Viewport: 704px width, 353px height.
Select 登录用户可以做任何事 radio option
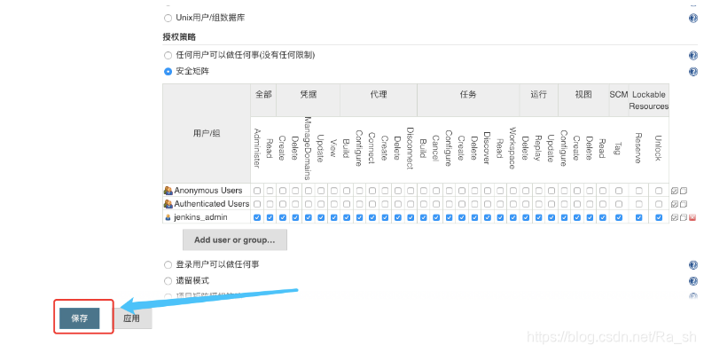[168, 264]
